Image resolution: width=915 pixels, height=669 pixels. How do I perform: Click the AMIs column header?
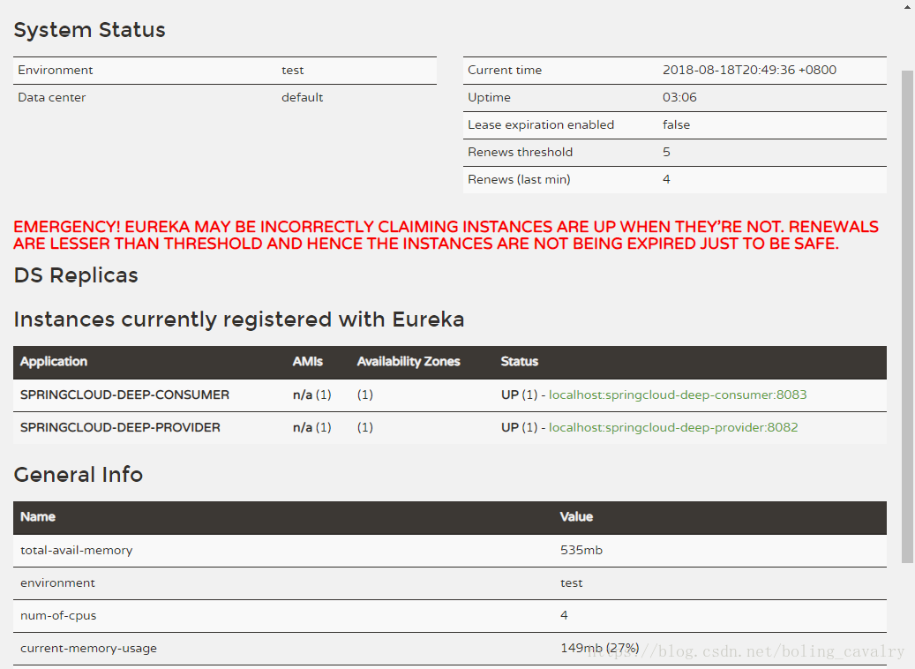[x=308, y=361]
